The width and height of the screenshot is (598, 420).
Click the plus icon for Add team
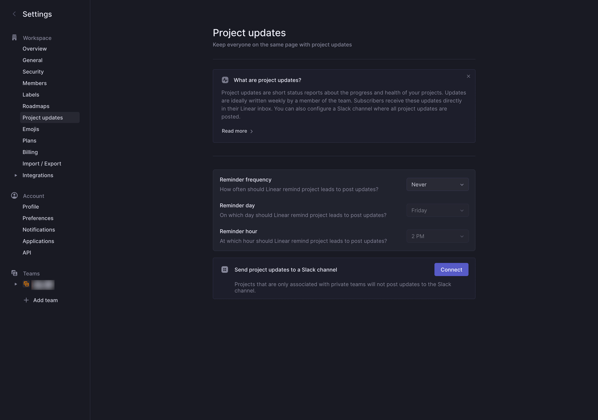click(x=26, y=300)
